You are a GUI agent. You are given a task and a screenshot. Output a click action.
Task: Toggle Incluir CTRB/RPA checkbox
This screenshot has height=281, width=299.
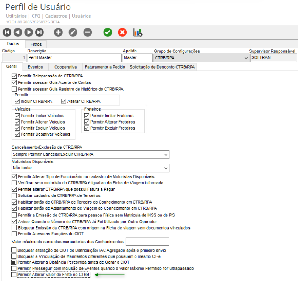(x=17, y=101)
